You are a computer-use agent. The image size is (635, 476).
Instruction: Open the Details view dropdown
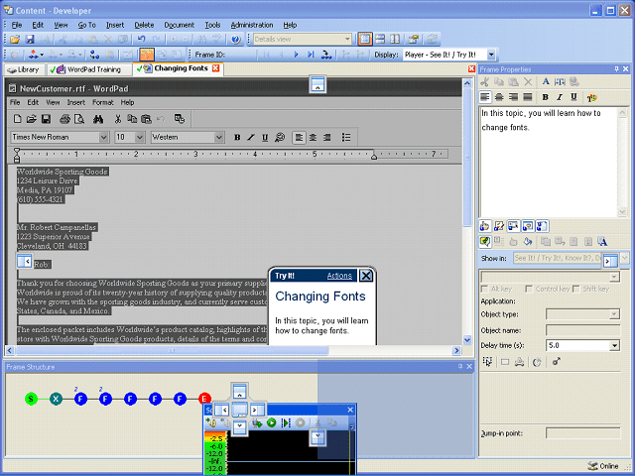point(347,40)
